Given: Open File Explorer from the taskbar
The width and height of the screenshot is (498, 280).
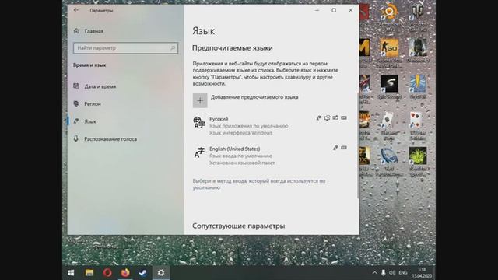Looking at the screenshot, I should [89, 273].
